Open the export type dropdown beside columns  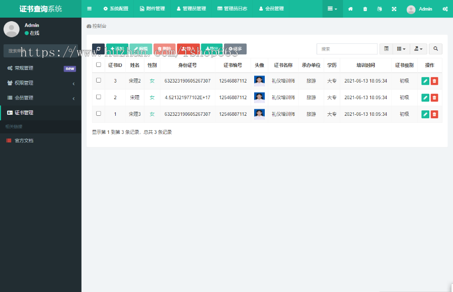click(418, 49)
